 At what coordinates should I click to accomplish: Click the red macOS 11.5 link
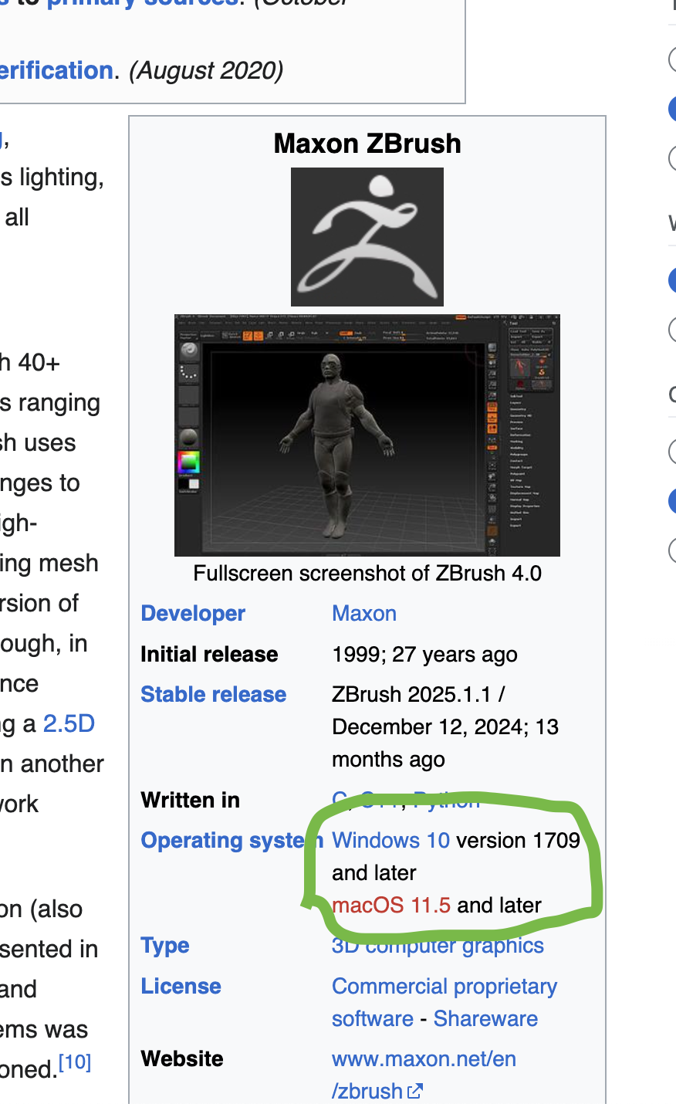pyautogui.click(x=391, y=905)
